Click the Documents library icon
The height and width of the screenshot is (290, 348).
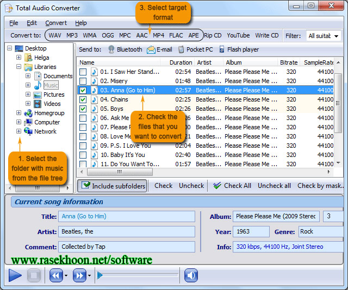(x=38, y=76)
